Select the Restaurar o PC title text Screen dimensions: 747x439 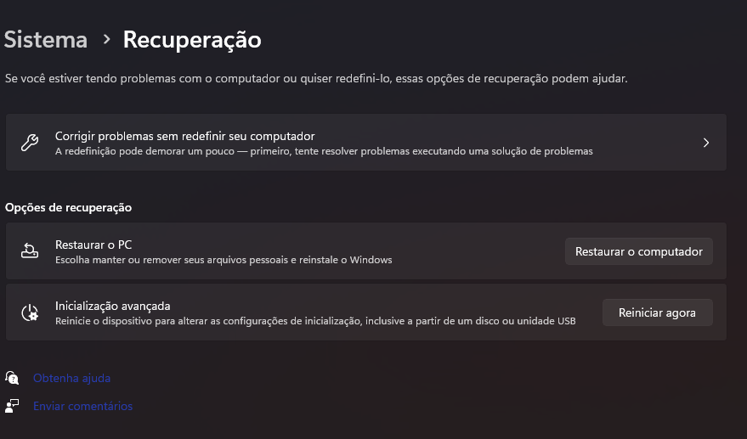tap(93, 245)
